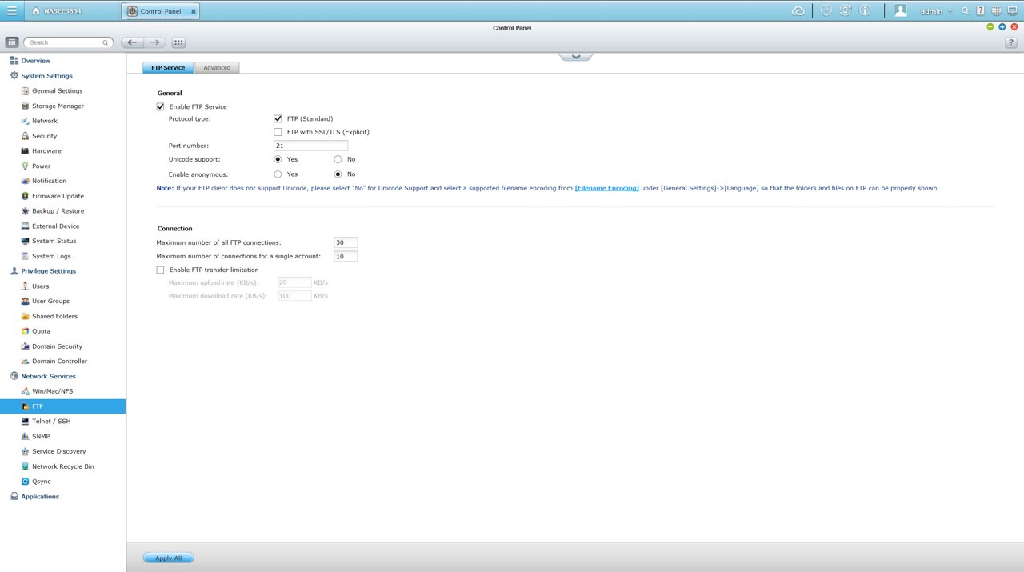Open event notifications info icon
The height and width of the screenshot is (572, 1024).
click(x=865, y=10)
